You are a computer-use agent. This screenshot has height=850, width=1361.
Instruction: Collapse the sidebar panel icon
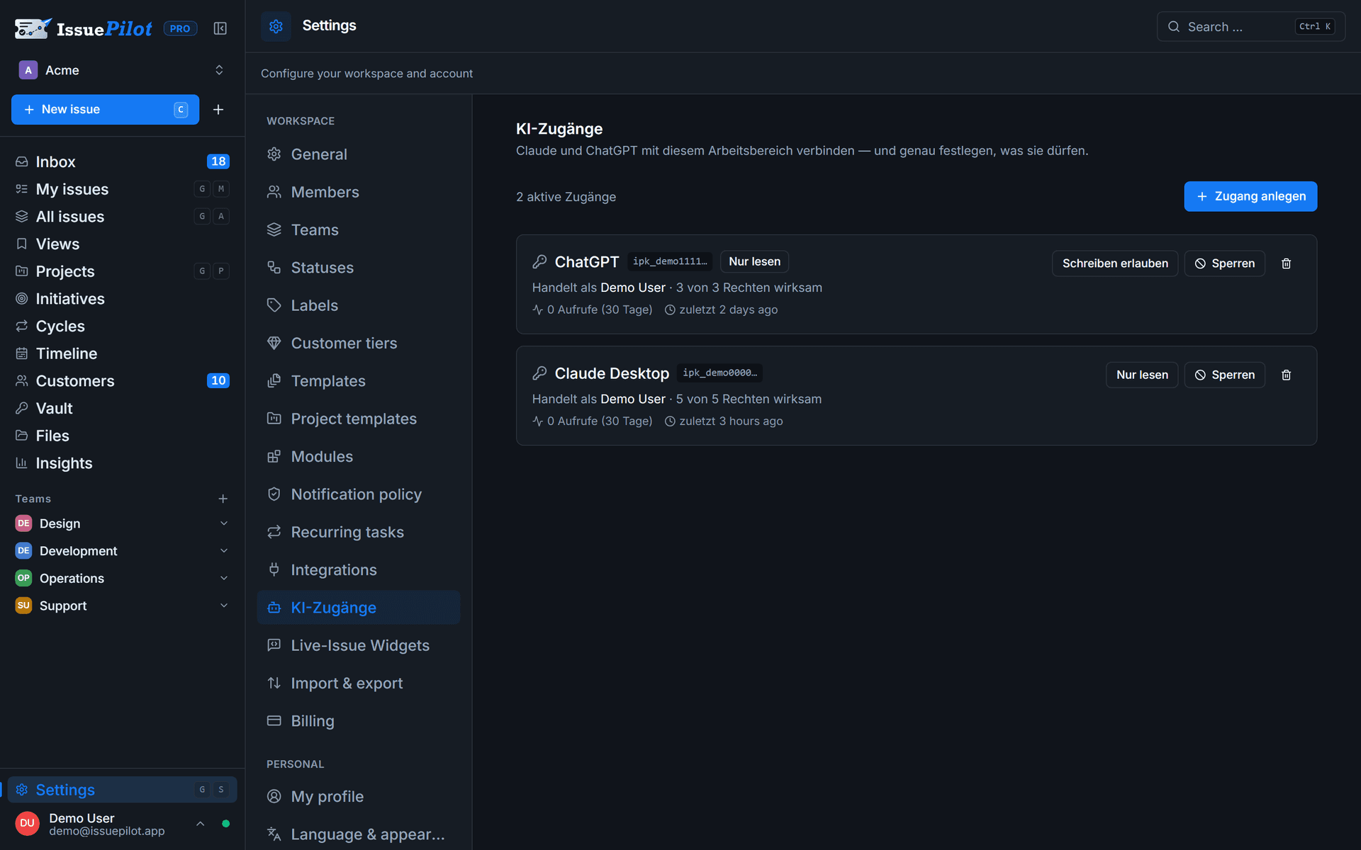[220, 28]
